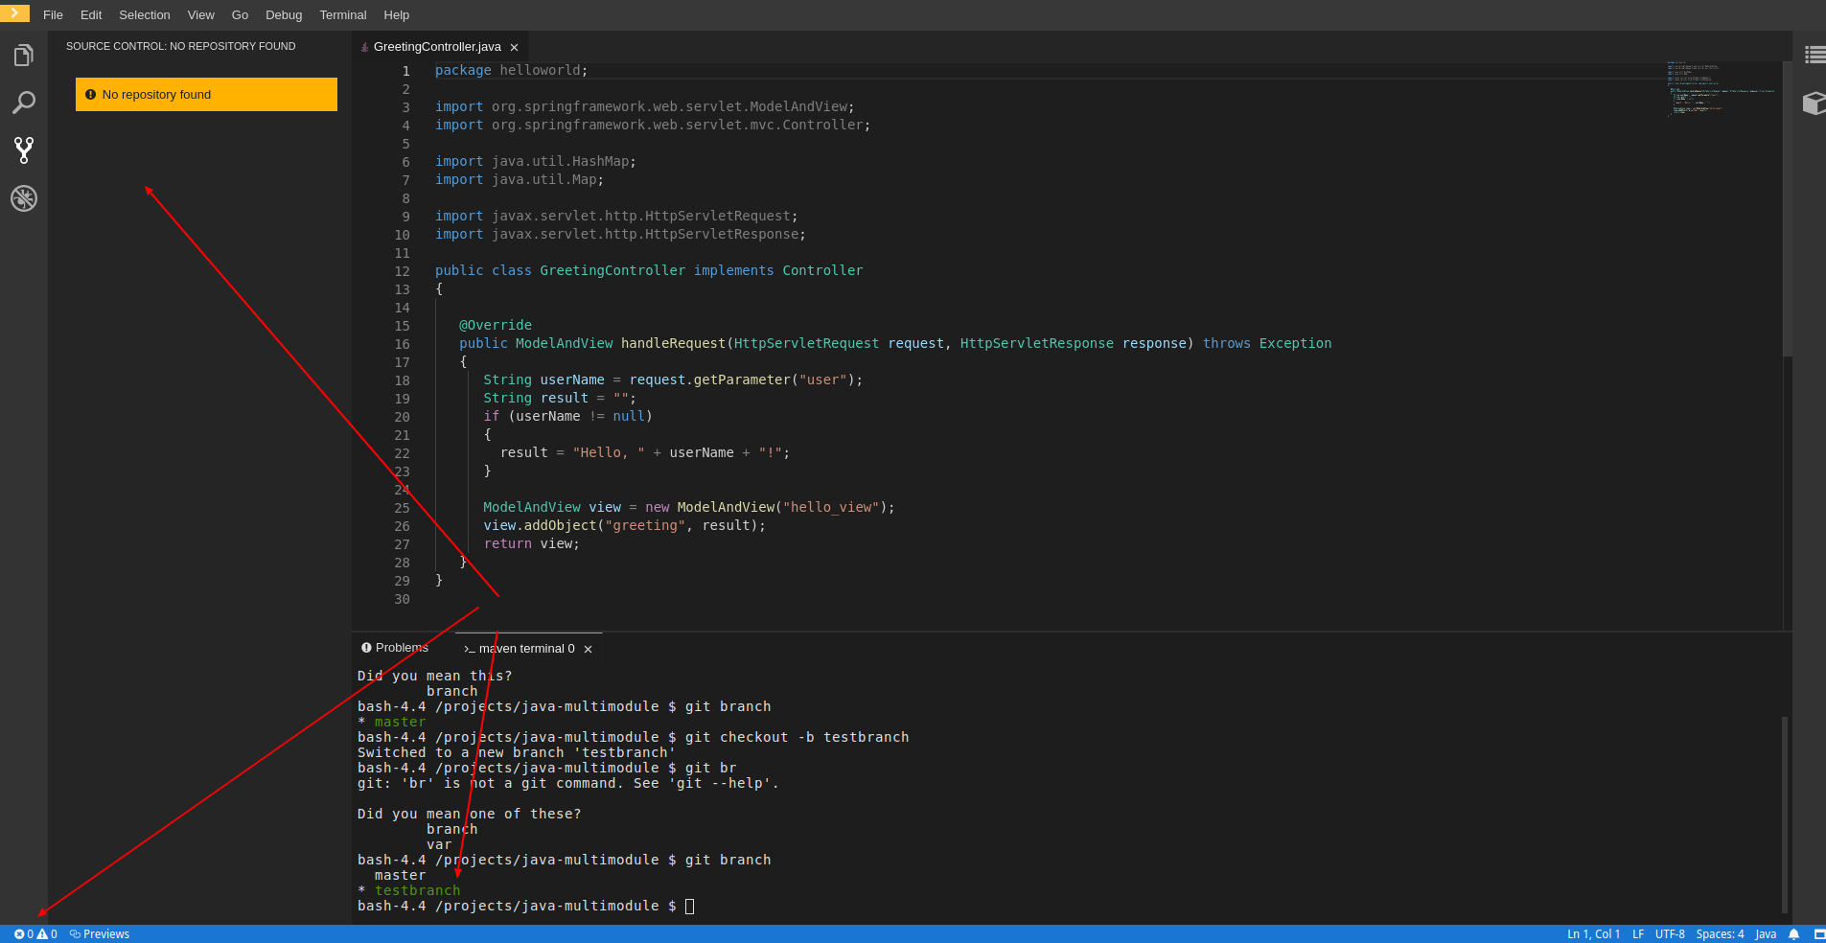Open the Debug view in the sidebar
Viewport: 1826px width, 943px height.
click(23, 198)
